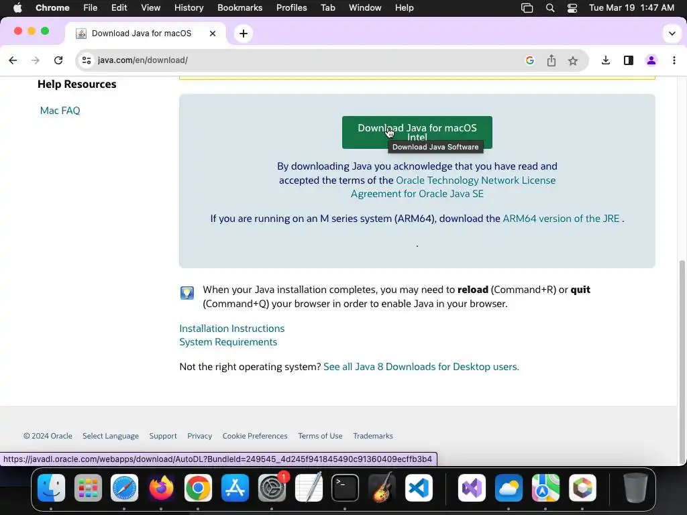Open See all Java 8 Downloads link
The image size is (687, 515).
pyautogui.click(x=421, y=367)
